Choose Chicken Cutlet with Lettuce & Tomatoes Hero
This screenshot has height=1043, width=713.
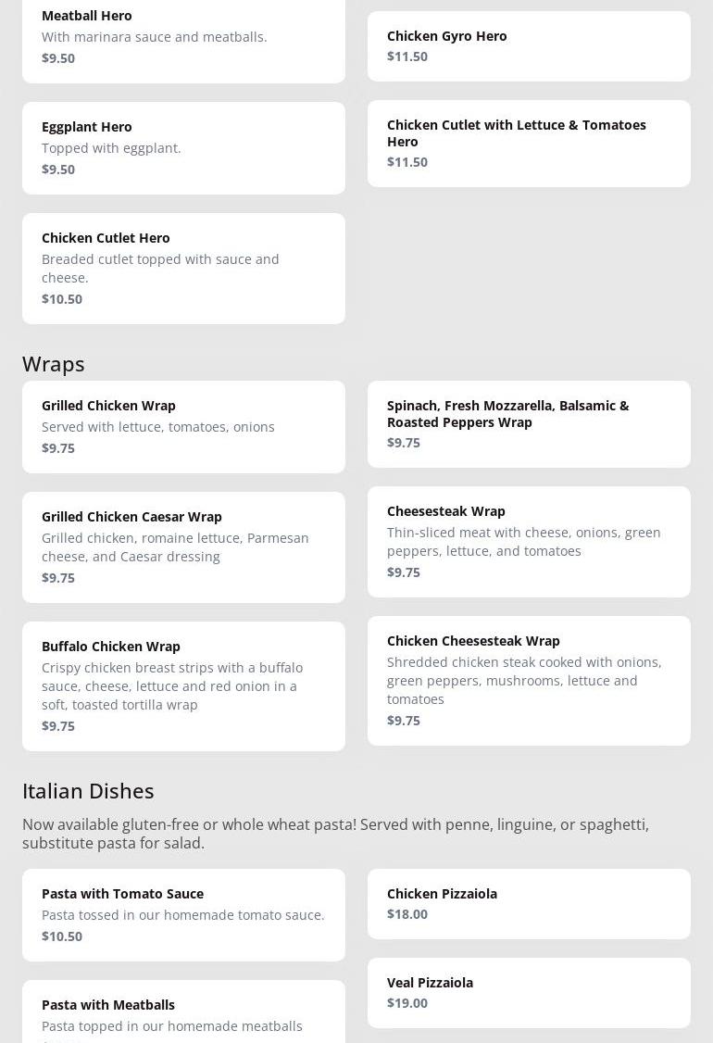click(529, 144)
